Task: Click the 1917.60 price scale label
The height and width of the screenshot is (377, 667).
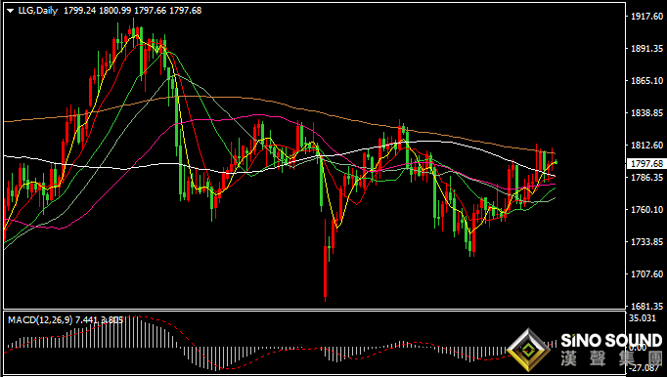Action: click(x=647, y=17)
